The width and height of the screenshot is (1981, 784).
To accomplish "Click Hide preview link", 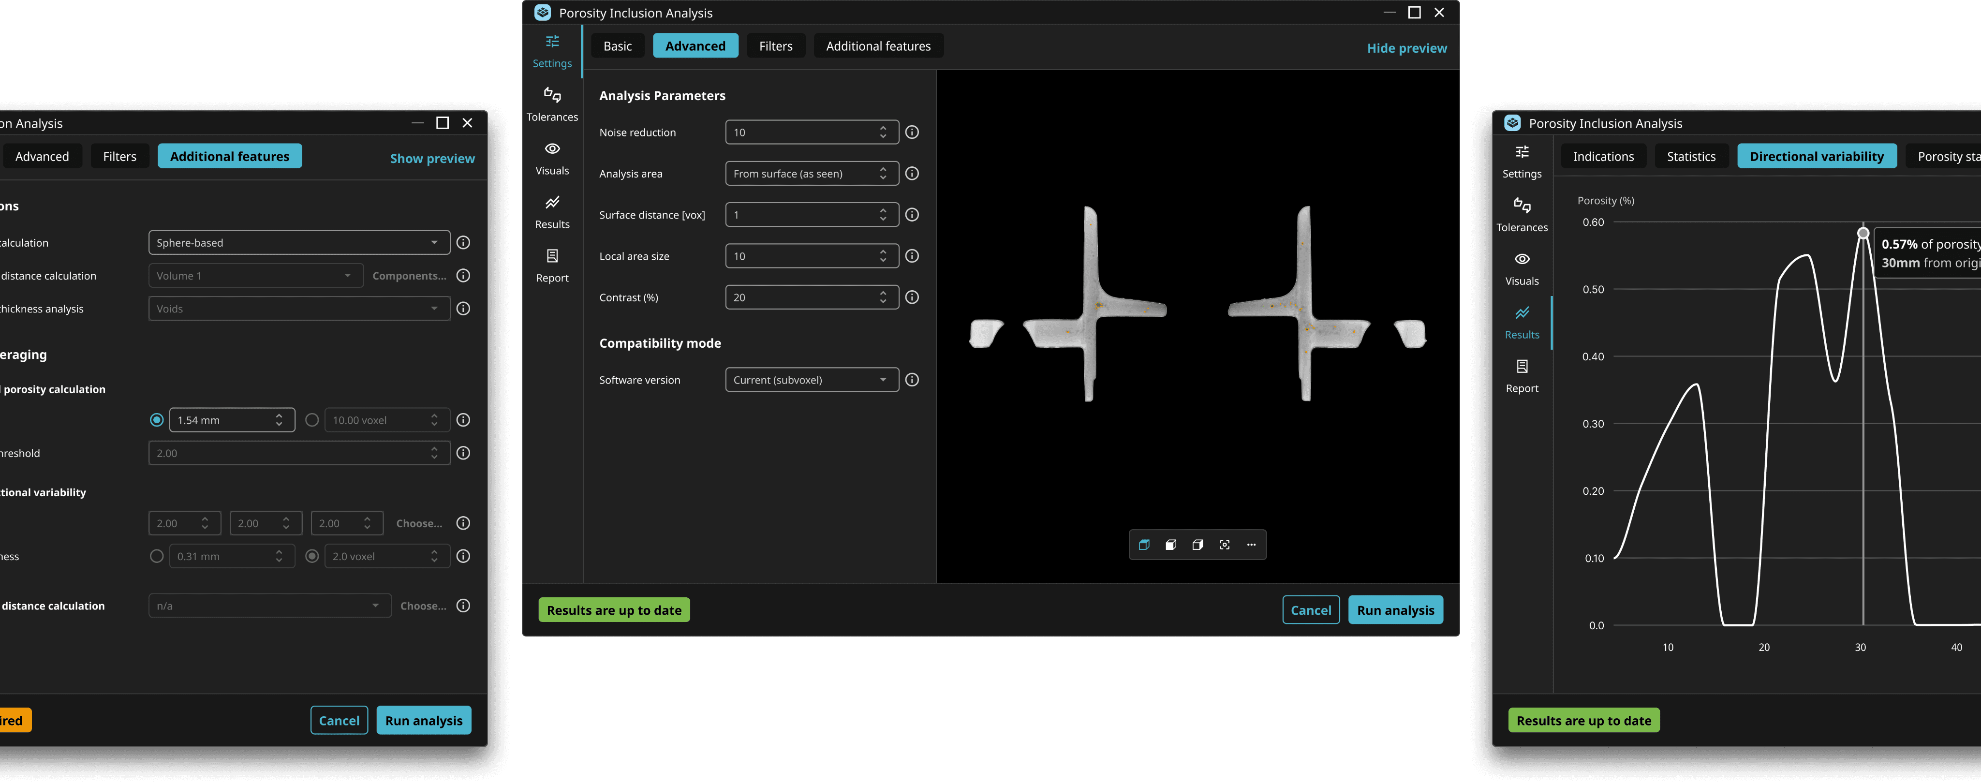I will pos(1406,48).
